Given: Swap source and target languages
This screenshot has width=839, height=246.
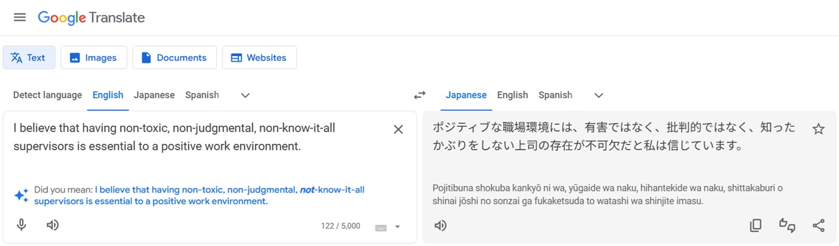Looking at the screenshot, I should tap(420, 95).
